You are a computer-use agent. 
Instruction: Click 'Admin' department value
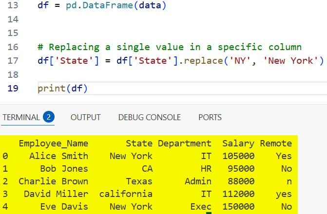[198, 181]
